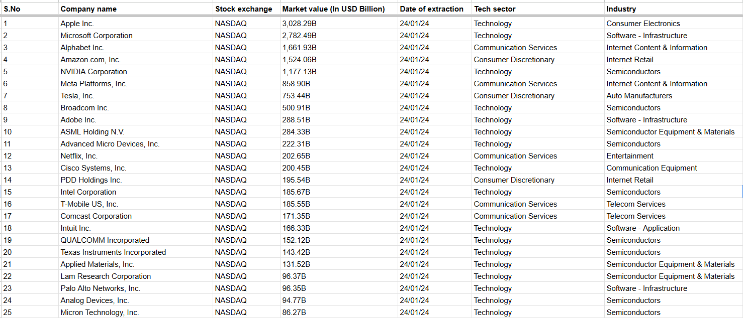Click the Communication Equipment cell
Screen dimensions: 743x318
674,168
